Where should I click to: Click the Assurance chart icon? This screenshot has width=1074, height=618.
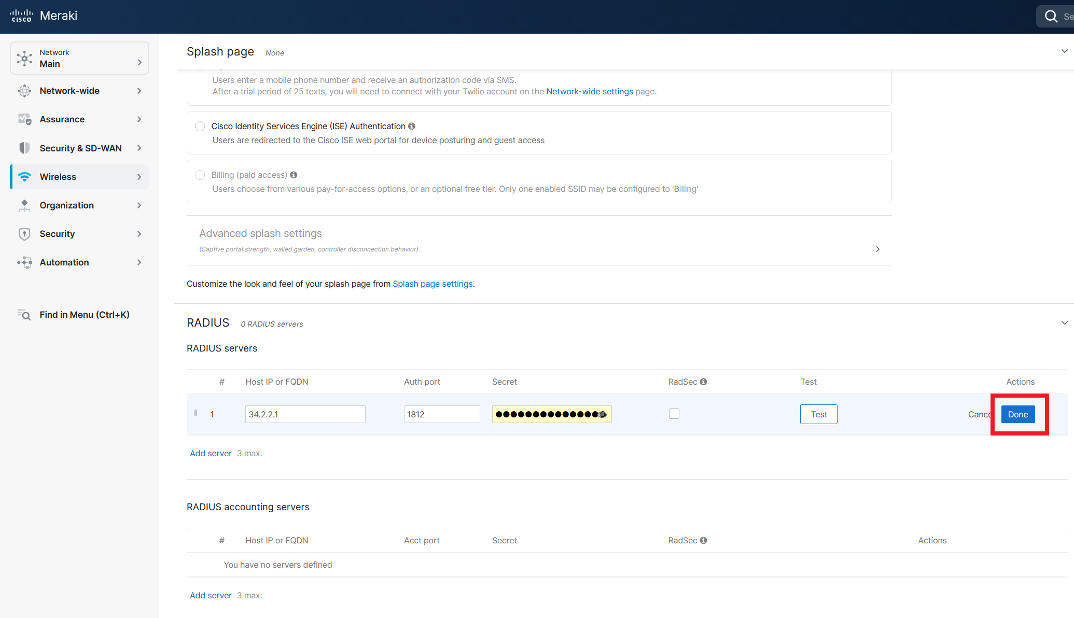(x=24, y=119)
